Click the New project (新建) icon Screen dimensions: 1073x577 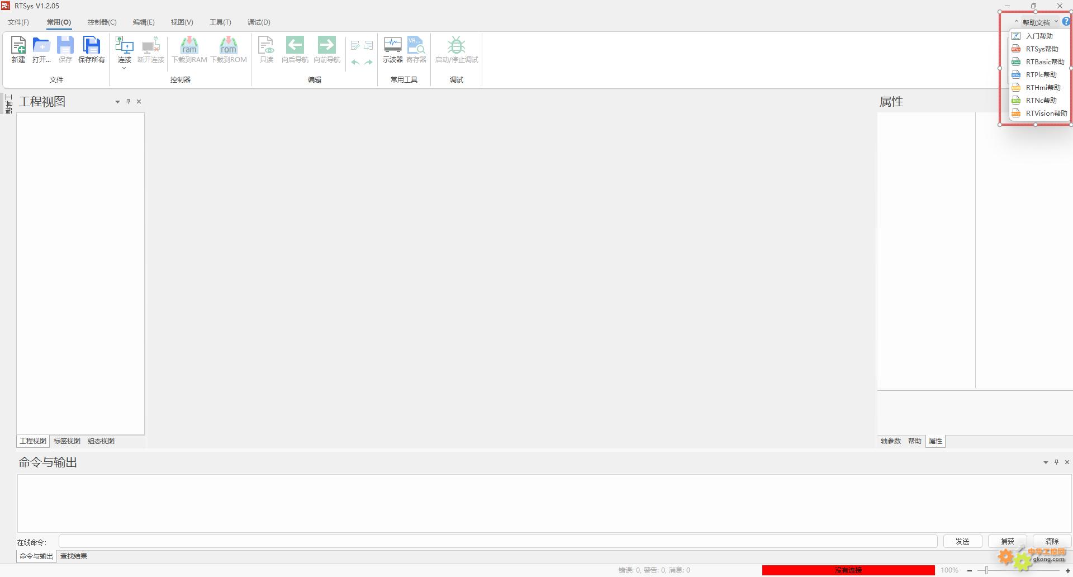coord(18,49)
